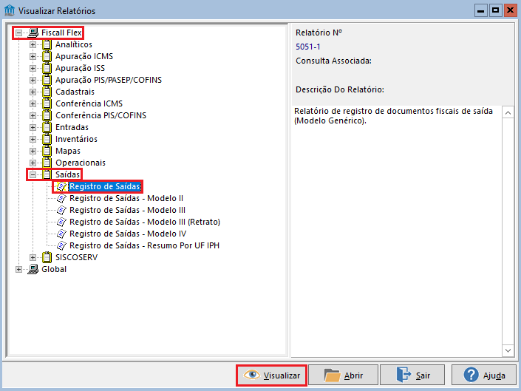521x391 pixels.
Task: Click the Conferência ICMS clipboard icon
Action: point(47,103)
